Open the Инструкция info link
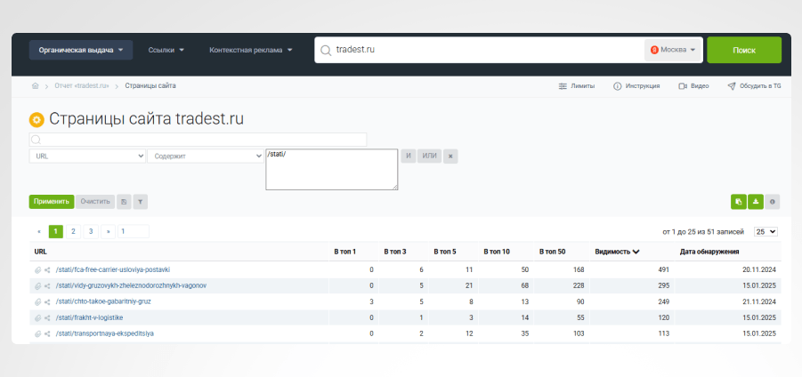Viewport: 802px width, 377px height. click(636, 86)
